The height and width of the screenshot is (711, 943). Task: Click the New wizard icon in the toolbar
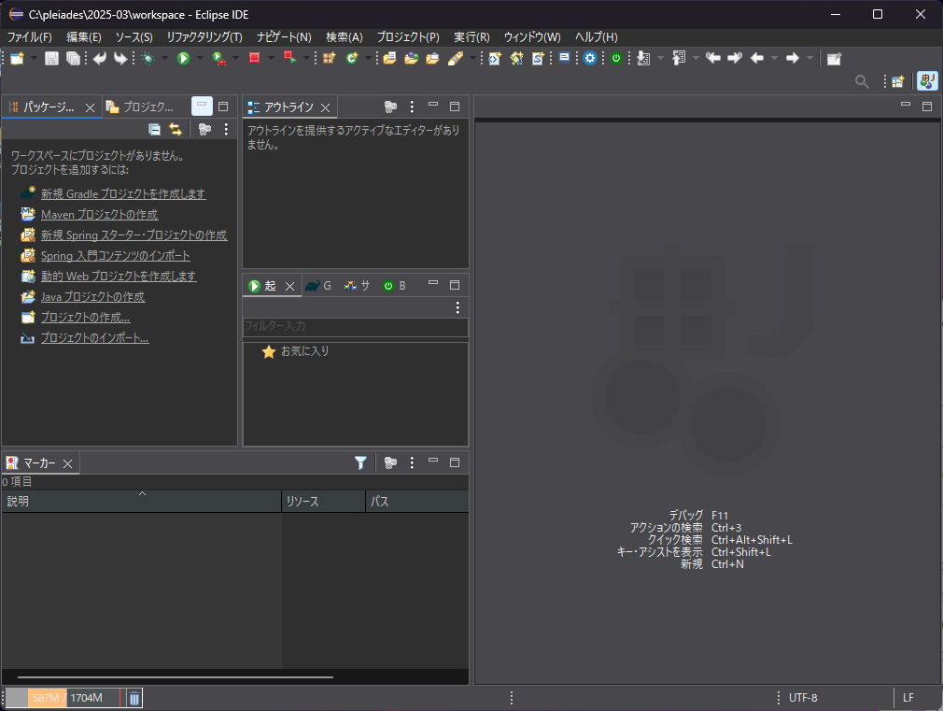(17, 59)
